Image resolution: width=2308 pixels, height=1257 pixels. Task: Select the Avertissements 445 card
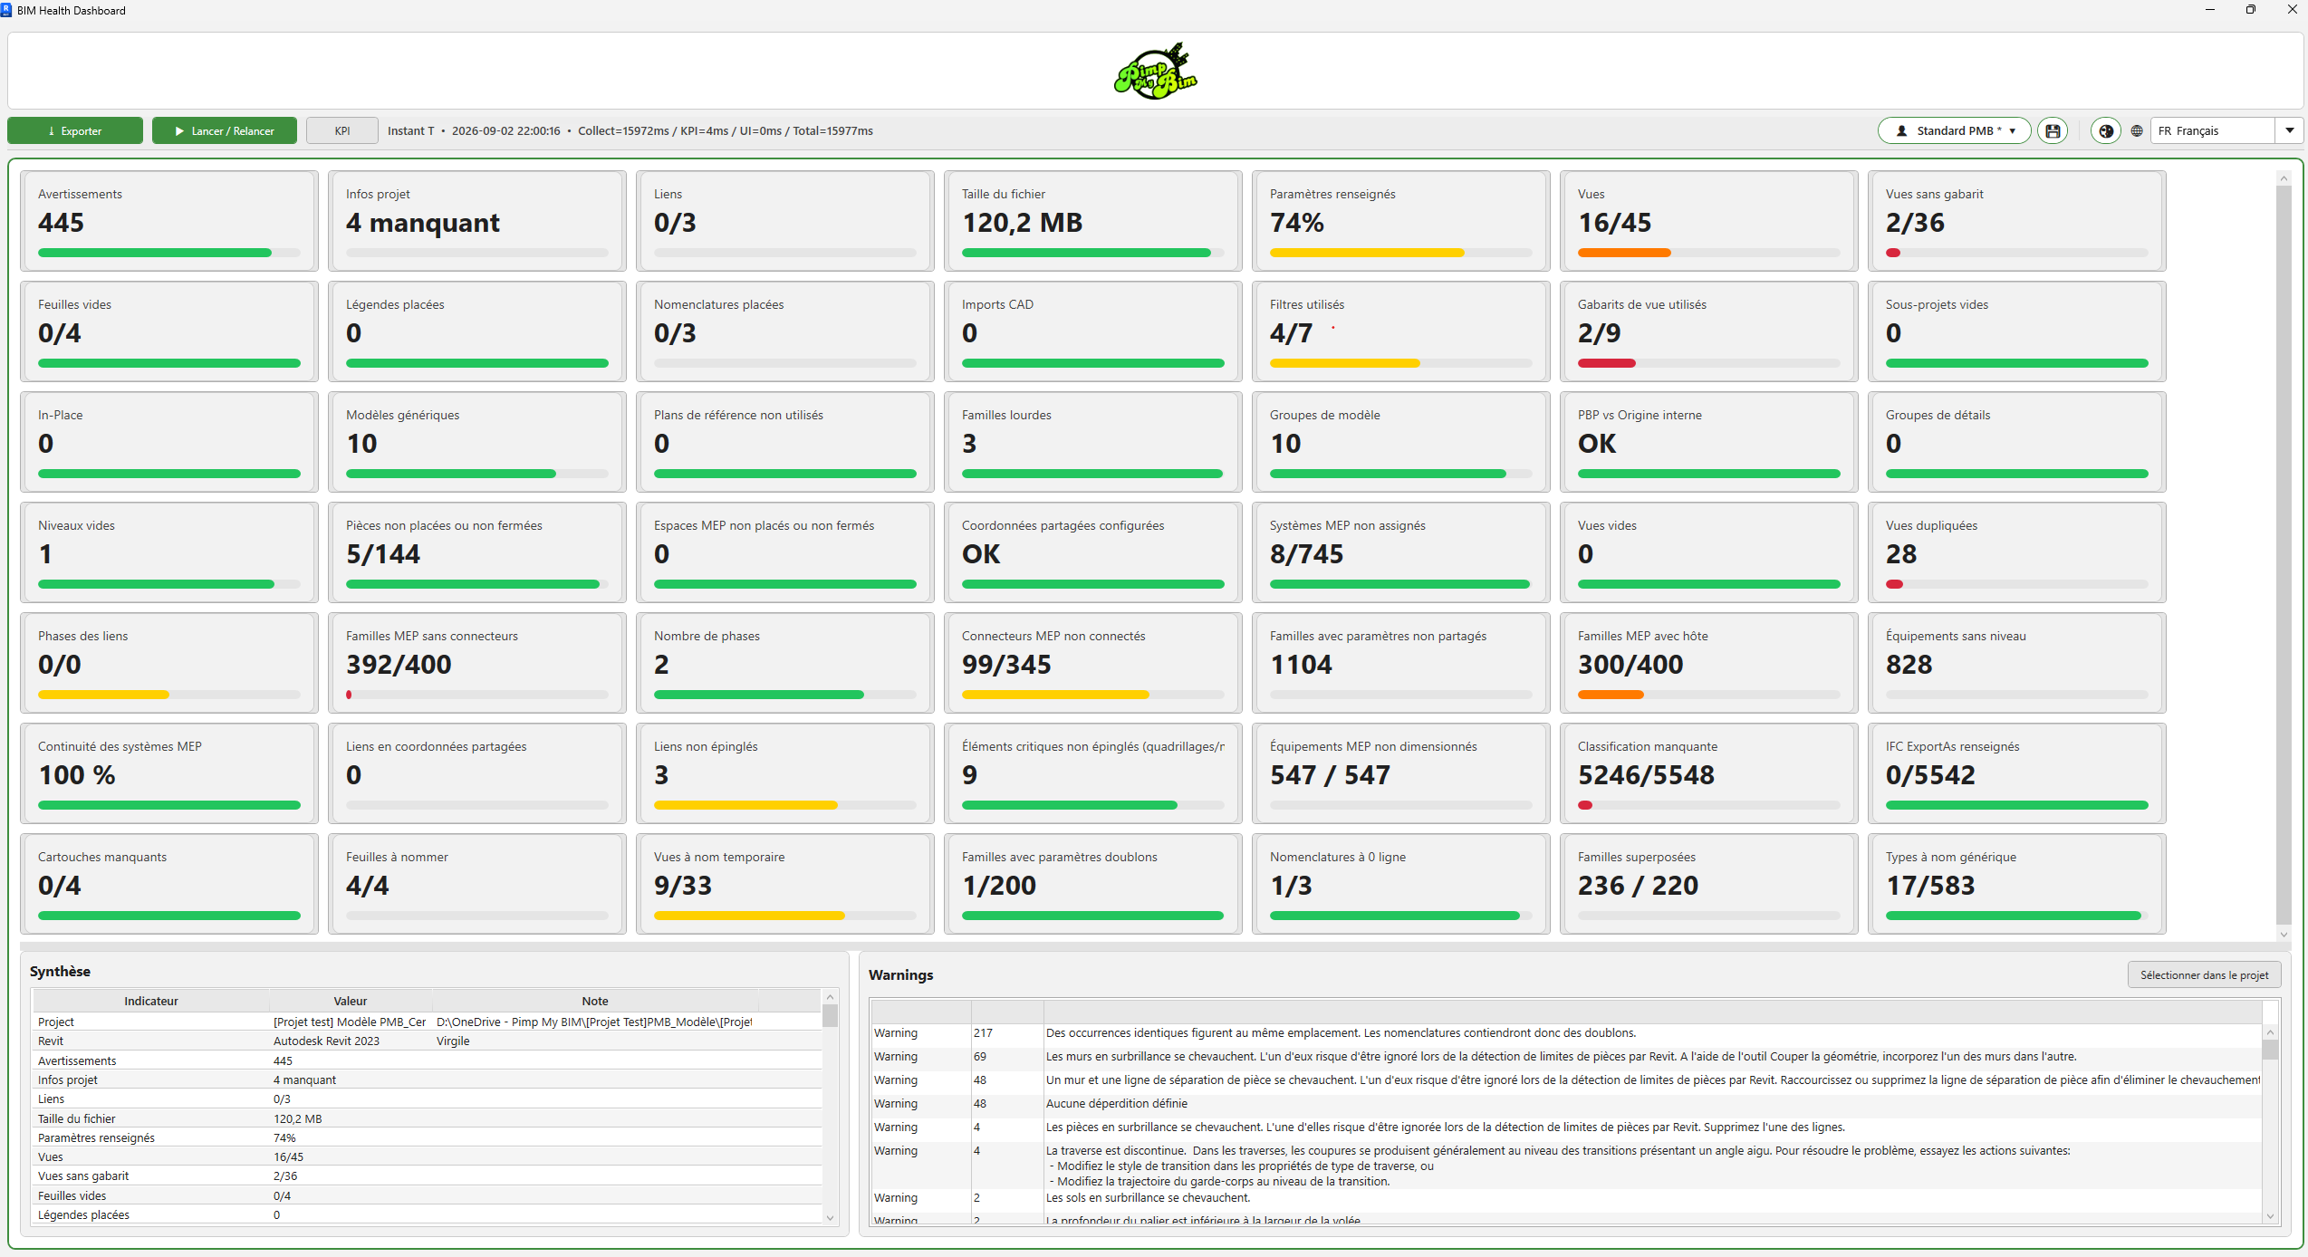[169, 221]
